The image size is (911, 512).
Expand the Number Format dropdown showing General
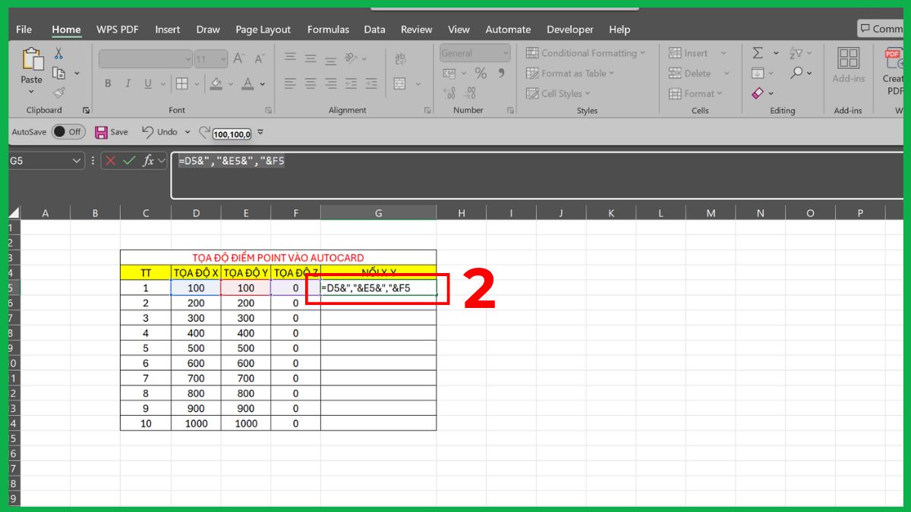point(504,52)
